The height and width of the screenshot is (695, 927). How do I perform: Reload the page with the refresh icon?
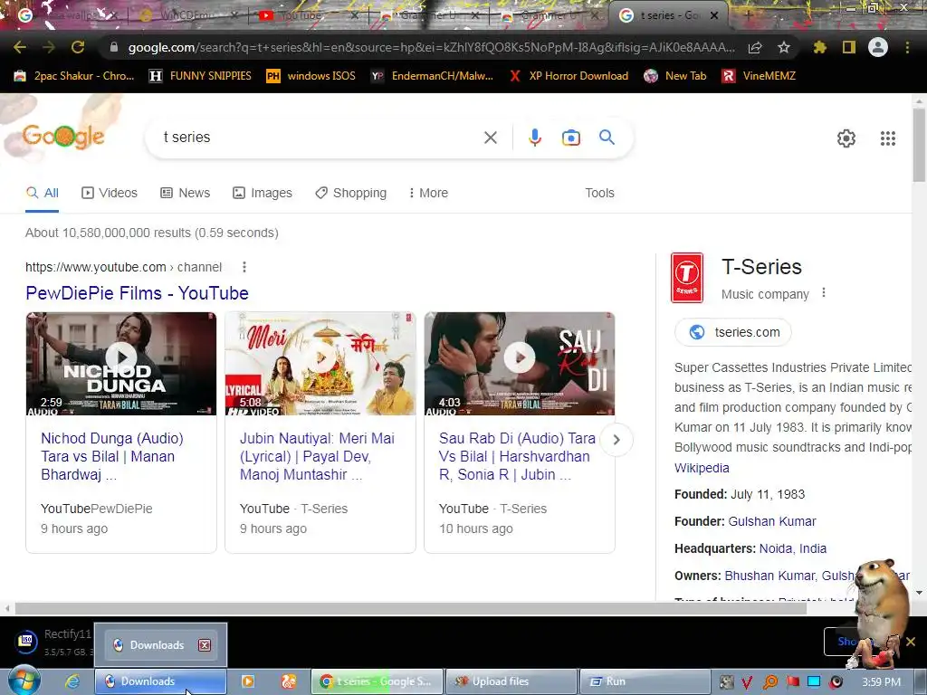(x=78, y=47)
